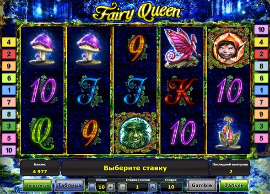Image resolution: width=270 pixels, height=194 pixels.
Task: Open the paytable via Таблица
Action: point(70,185)
